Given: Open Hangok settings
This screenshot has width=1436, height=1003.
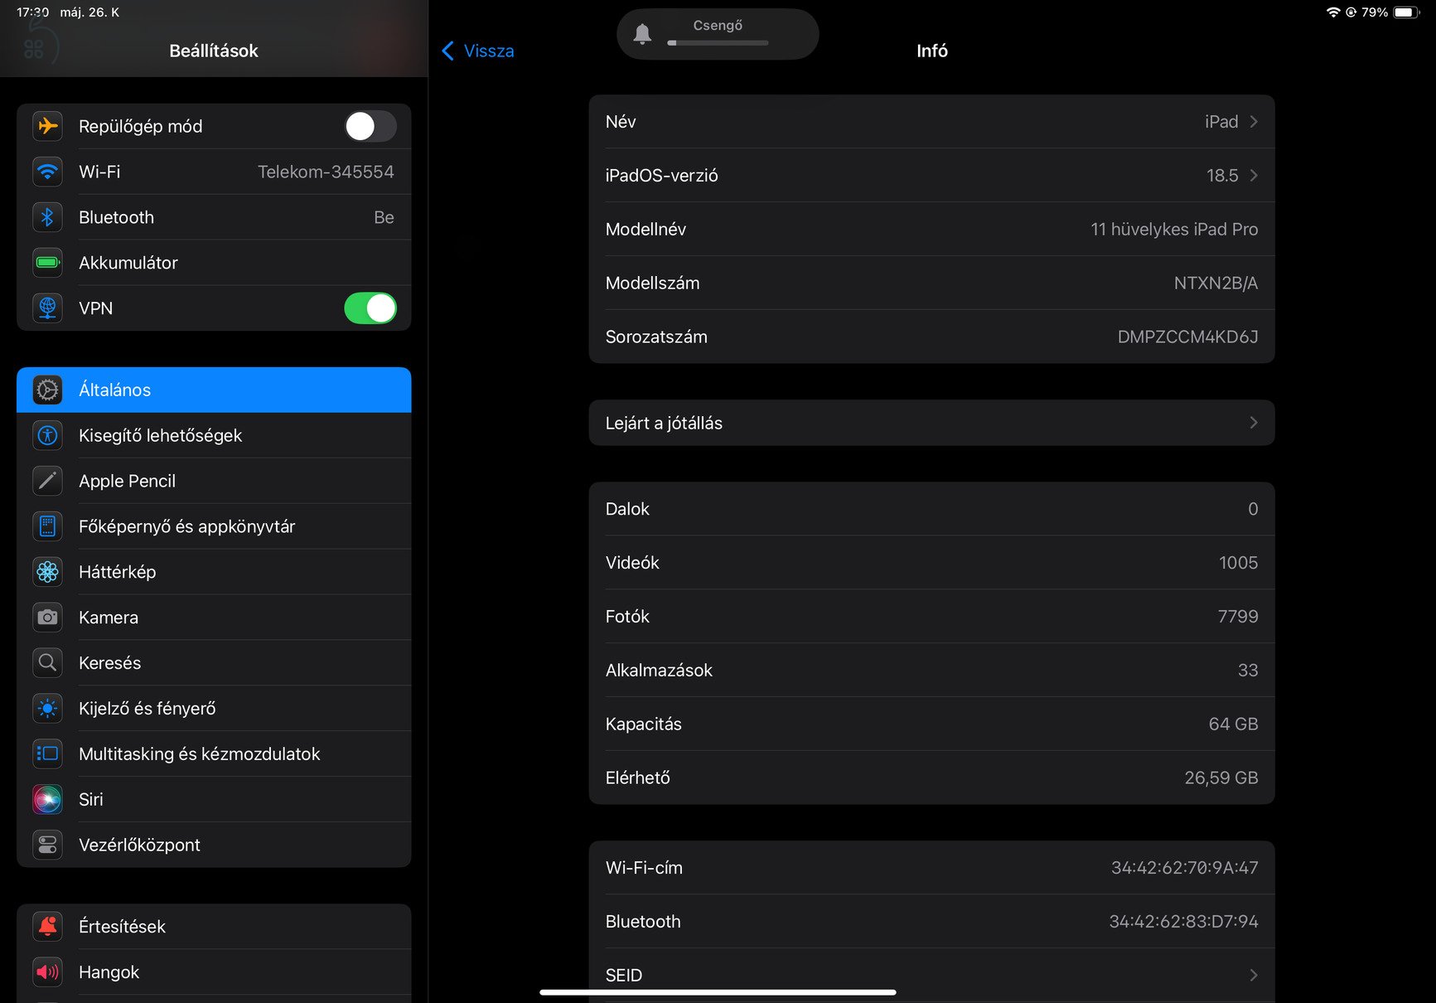Looking at the screenshot, I should 214,972.
